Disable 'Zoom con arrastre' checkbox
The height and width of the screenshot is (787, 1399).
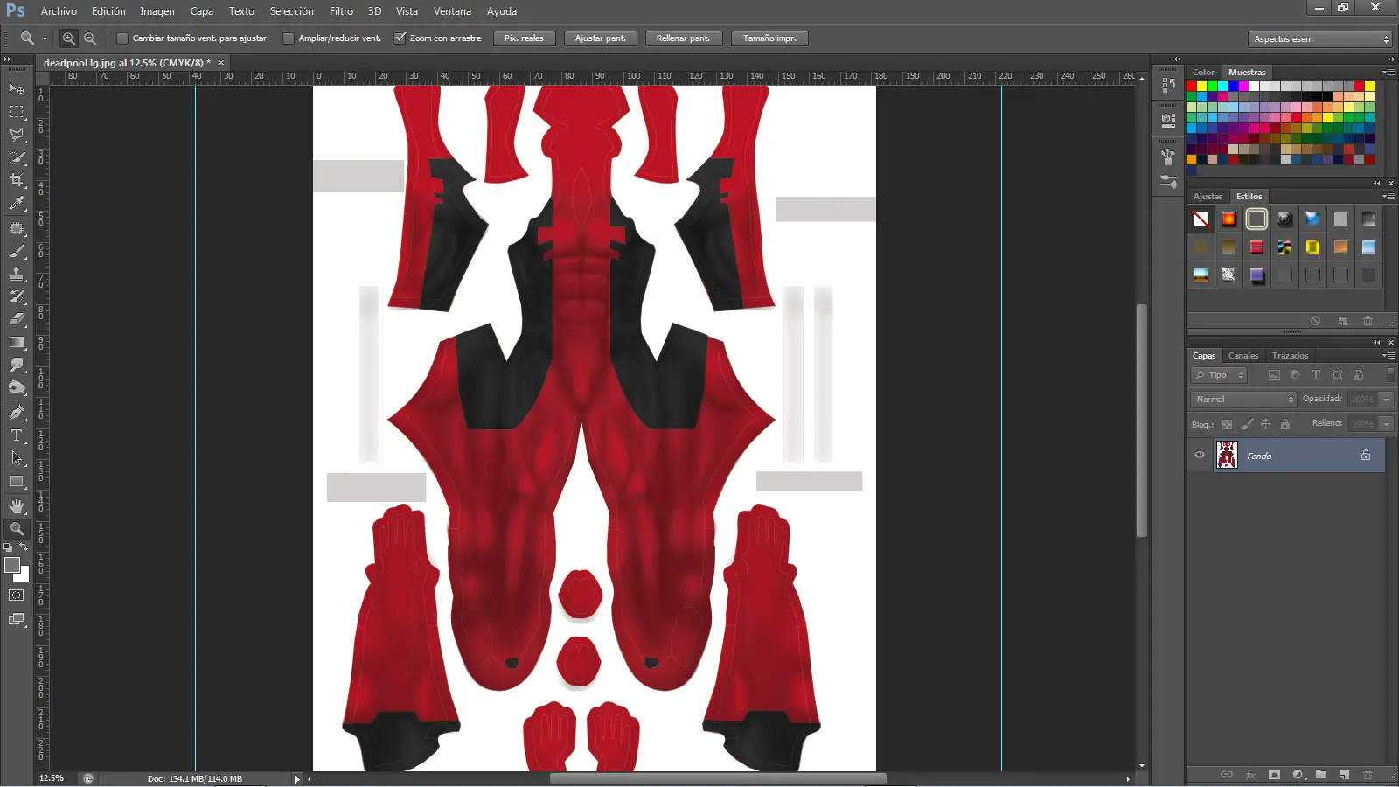click(400, 38)
